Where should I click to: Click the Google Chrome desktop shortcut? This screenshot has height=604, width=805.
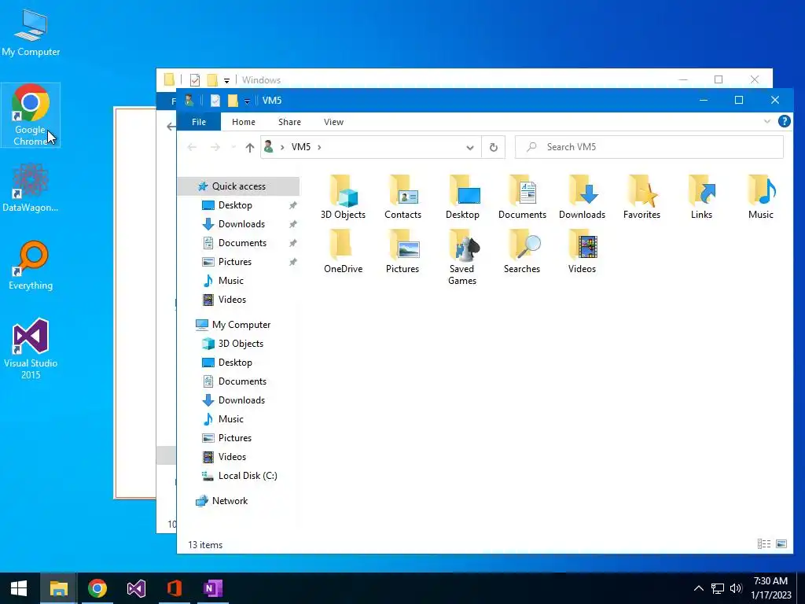(31, 115)
